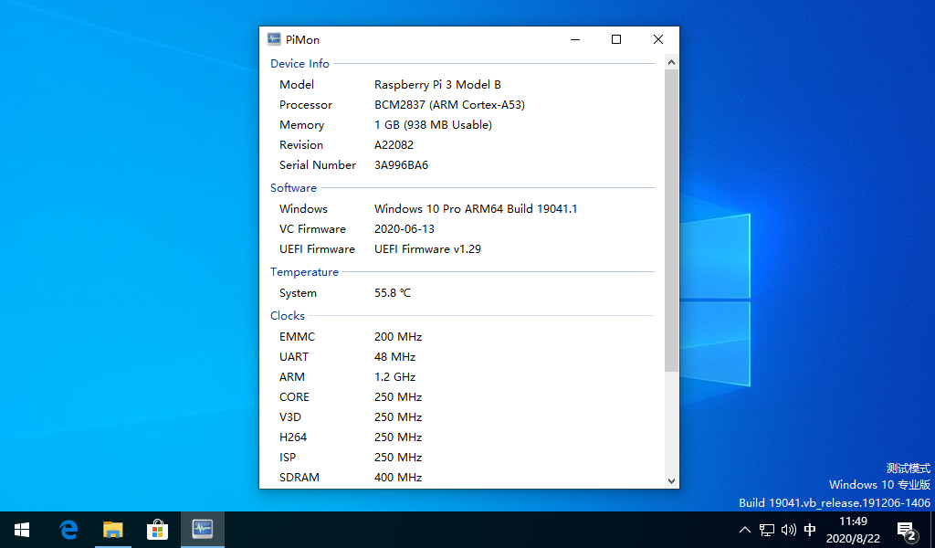Minimize the PiMon window
Image resolution: width=935 pixels, height=548 pixels.
575,39
